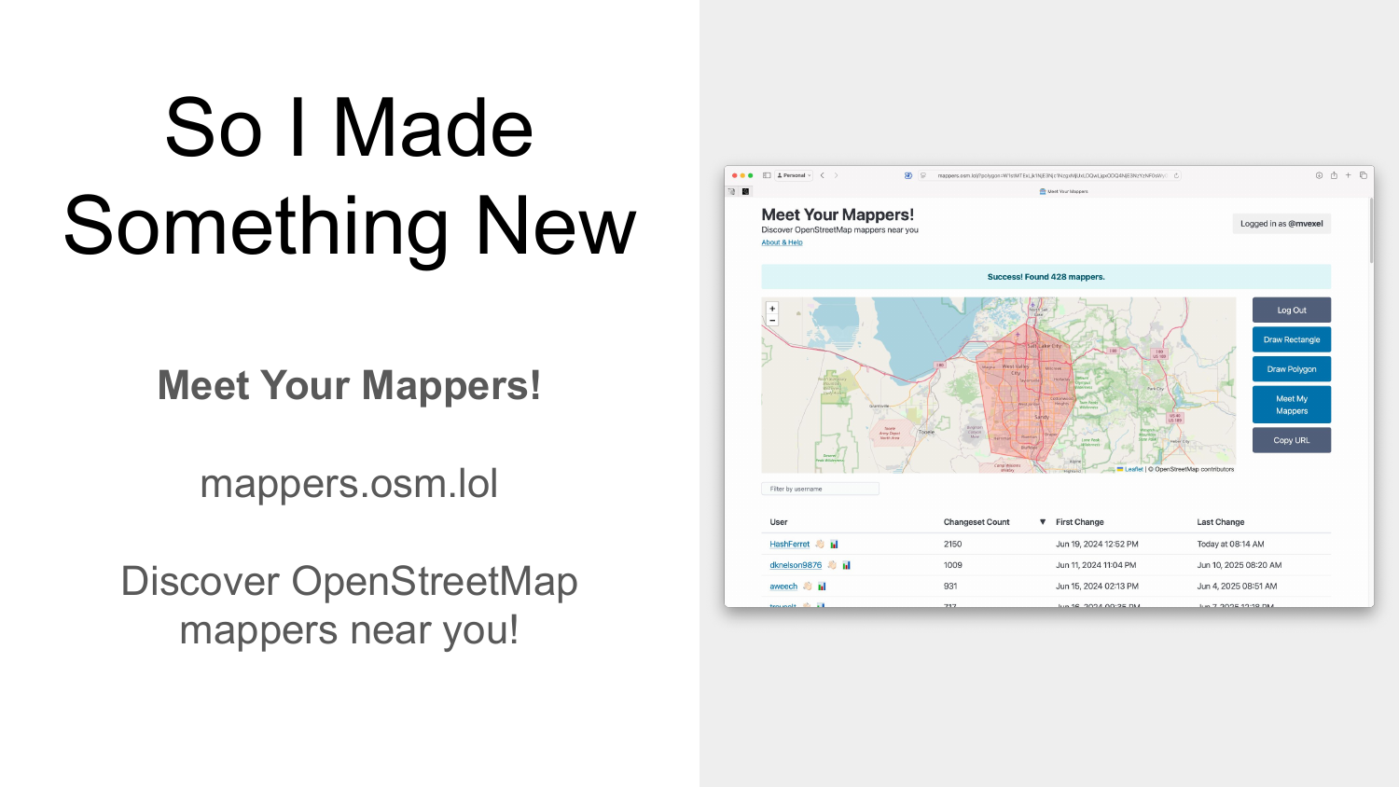Click the 'Meet Your Mappers!' page heading
Image resolution: width=1399 pixels, height=787 pixels.
tap(838, 214)
